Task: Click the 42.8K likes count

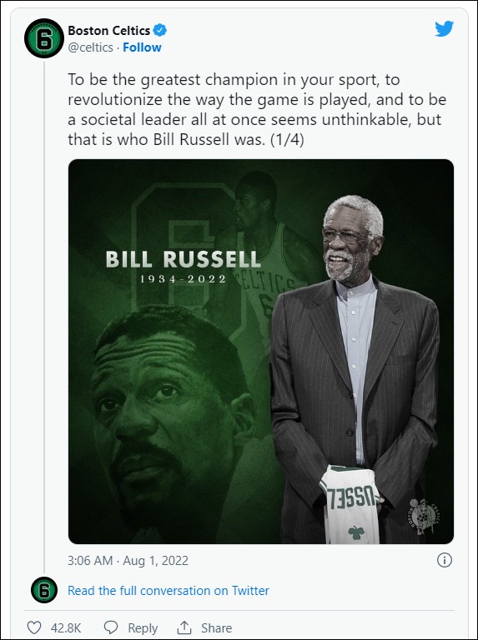Action: (66, 627)
